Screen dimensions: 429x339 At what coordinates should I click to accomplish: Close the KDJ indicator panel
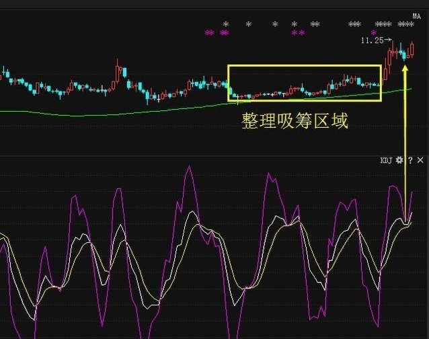coord(421,161)
